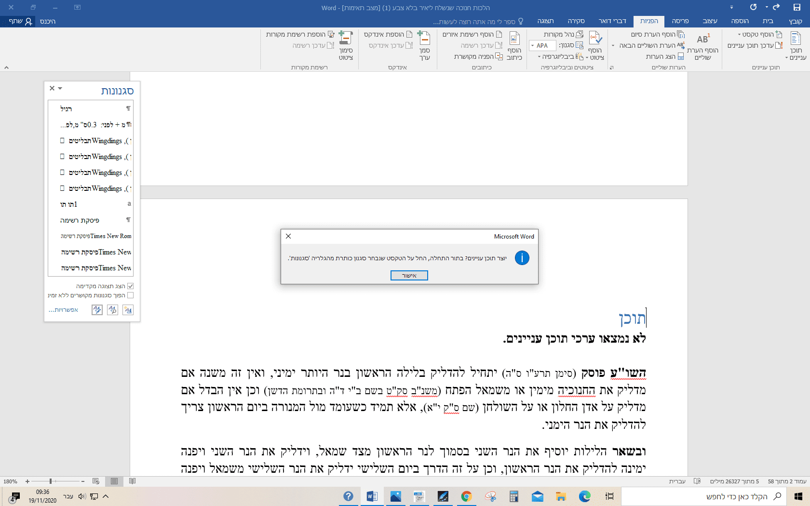Click the 180% zoom level indicator
Viewport: 810px width, 506px height.
(10, 481)
